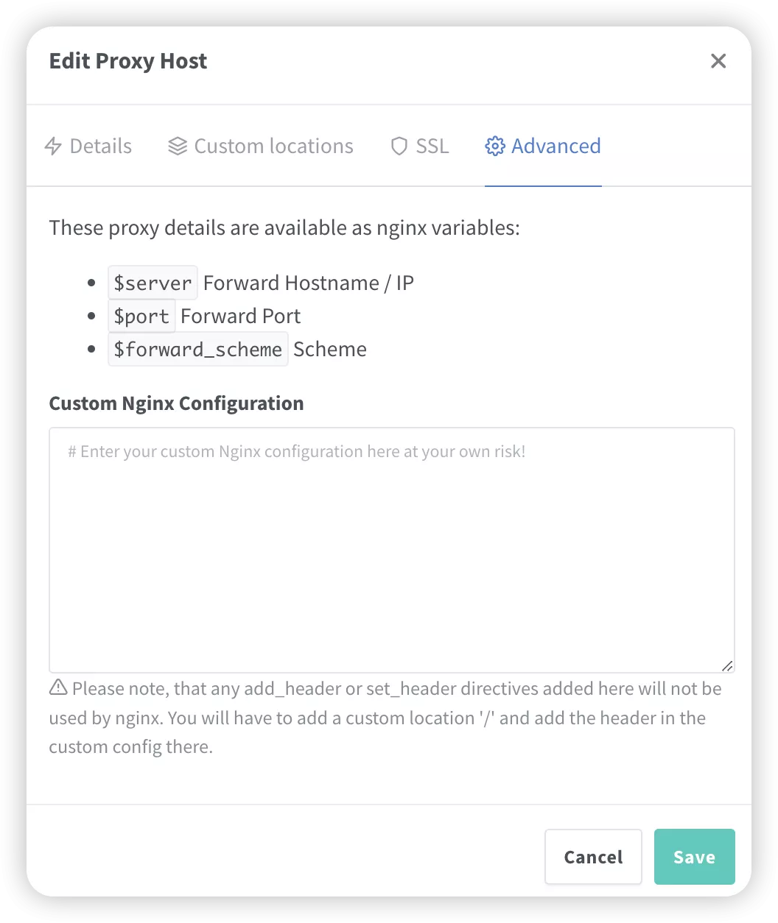This screenshot has height=923, width=778.
Task: Select the Advanced tab label
Action: point(556,146)
